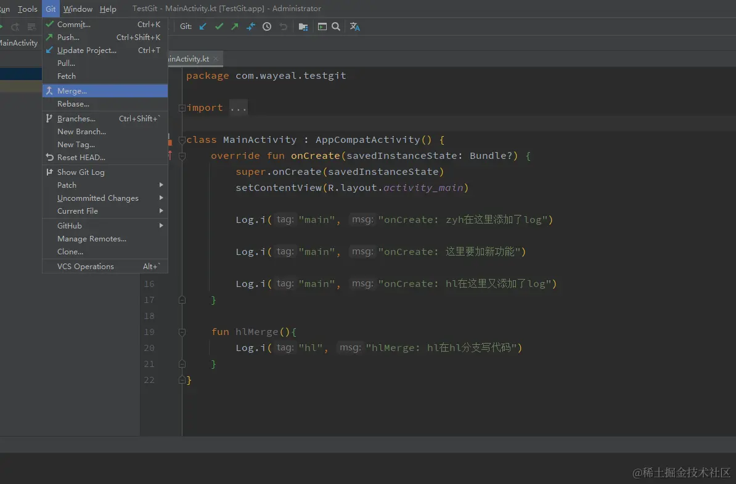Click the Git Push toolbar arrow
736x484 pixels.
[x=235, y=26]
